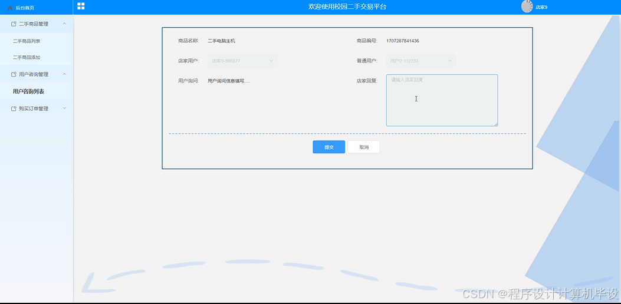The width and height of the screenshot is (621, 304).
Task: Click the product number 1707287841436
Action: pyautogui.click(x=403, y=41)
